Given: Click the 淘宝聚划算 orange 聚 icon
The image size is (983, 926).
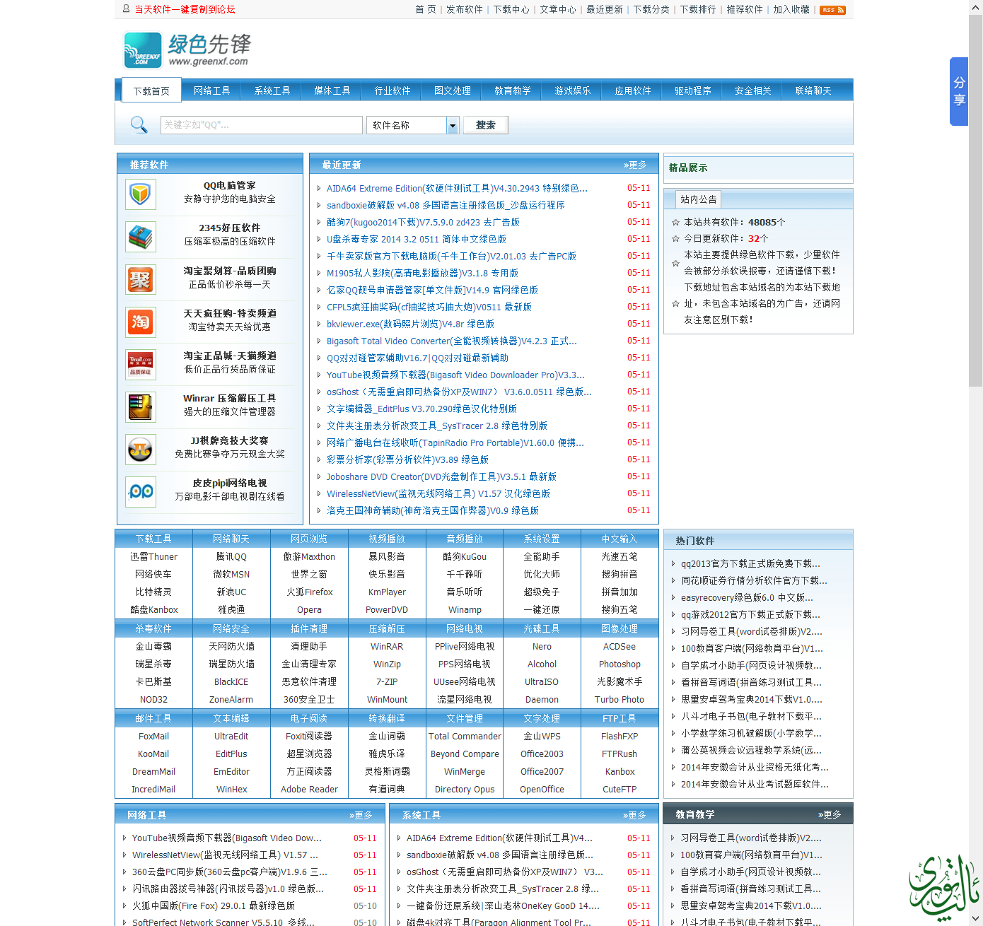Looking at the screenshot, I should (141, 279).
